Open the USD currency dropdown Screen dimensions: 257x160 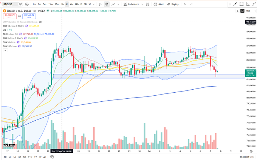click(x=251, y=11)
